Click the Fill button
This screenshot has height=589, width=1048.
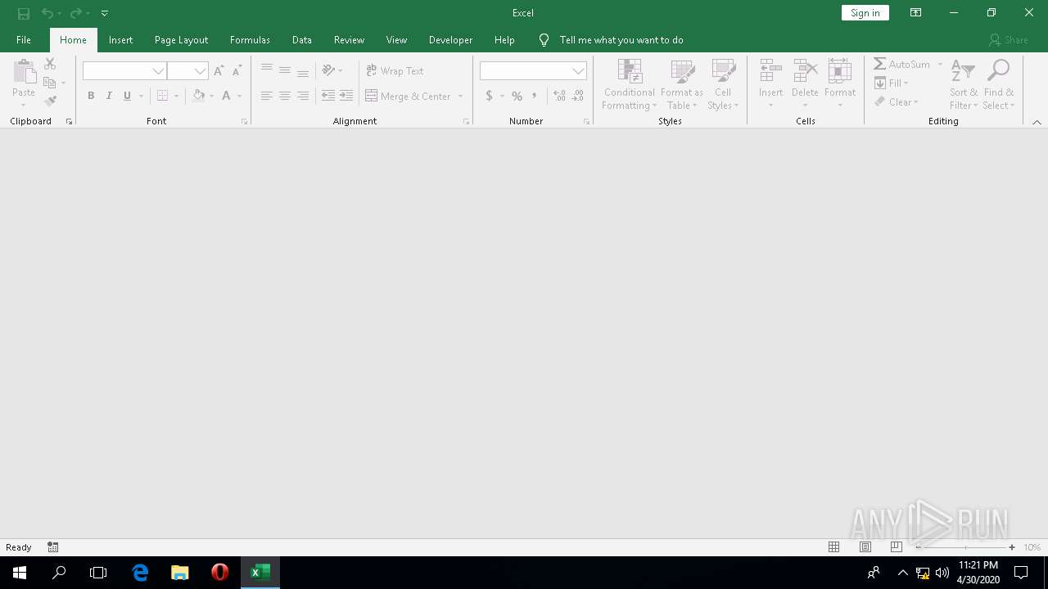892,83
